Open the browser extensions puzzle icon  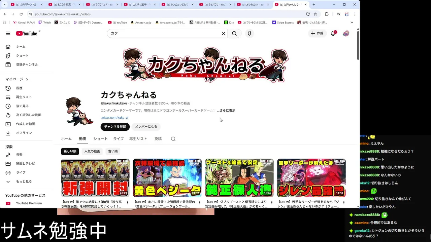click(x=327, y=14)
